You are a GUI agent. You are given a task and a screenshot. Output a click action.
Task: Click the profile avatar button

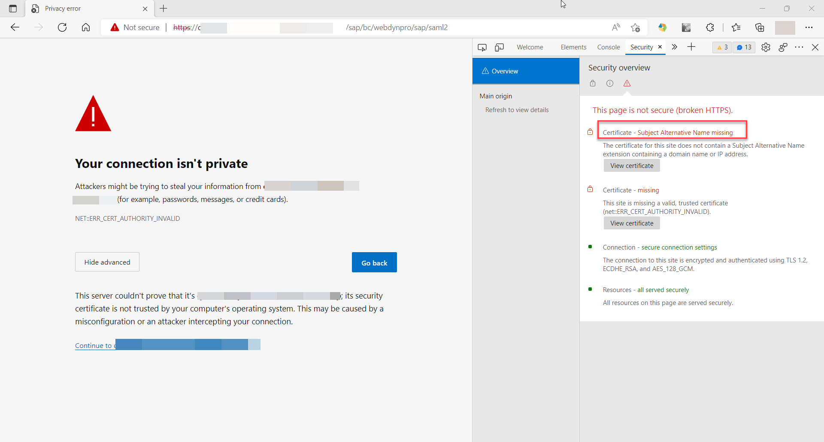click(785, 27)
